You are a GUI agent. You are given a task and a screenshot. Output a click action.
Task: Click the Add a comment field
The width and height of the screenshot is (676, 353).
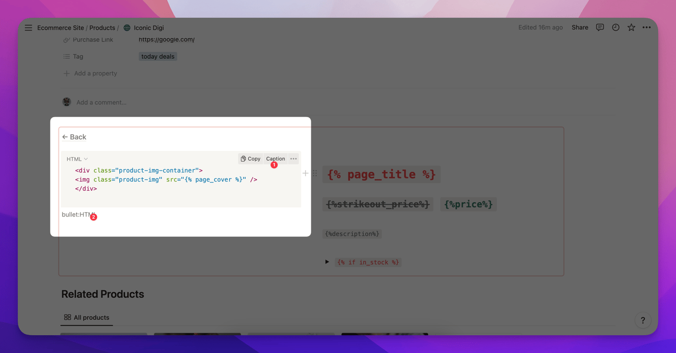(101, 102)
